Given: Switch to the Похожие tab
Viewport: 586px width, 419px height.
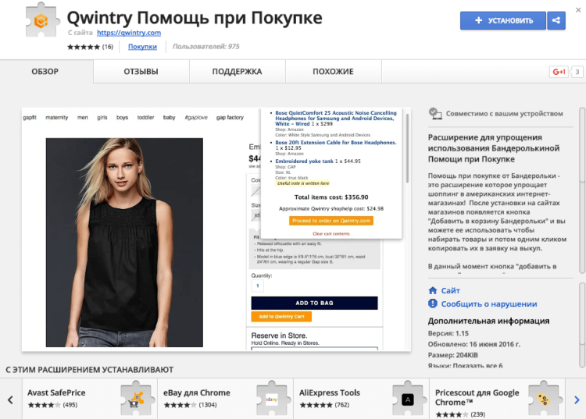Looking at the screenshot, I should [333, 71].
